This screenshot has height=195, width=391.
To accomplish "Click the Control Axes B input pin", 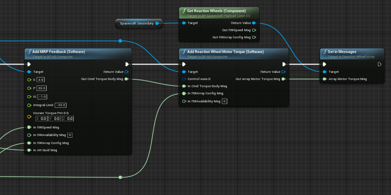I will point(184,79).
